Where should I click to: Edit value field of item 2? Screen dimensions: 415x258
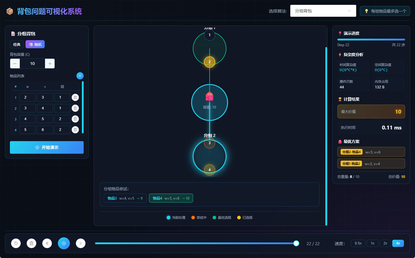pyautogui.click(x=45, y=108)
